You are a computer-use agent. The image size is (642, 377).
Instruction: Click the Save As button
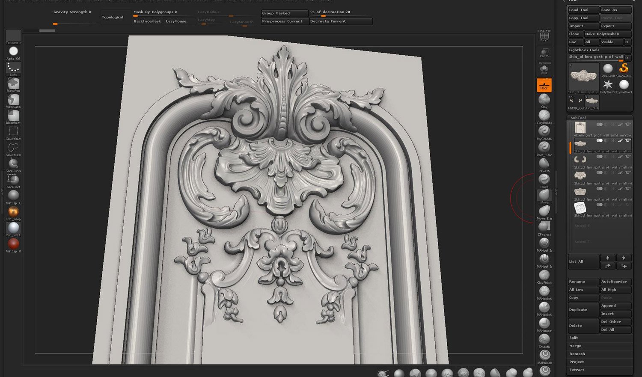pos(615,10)
